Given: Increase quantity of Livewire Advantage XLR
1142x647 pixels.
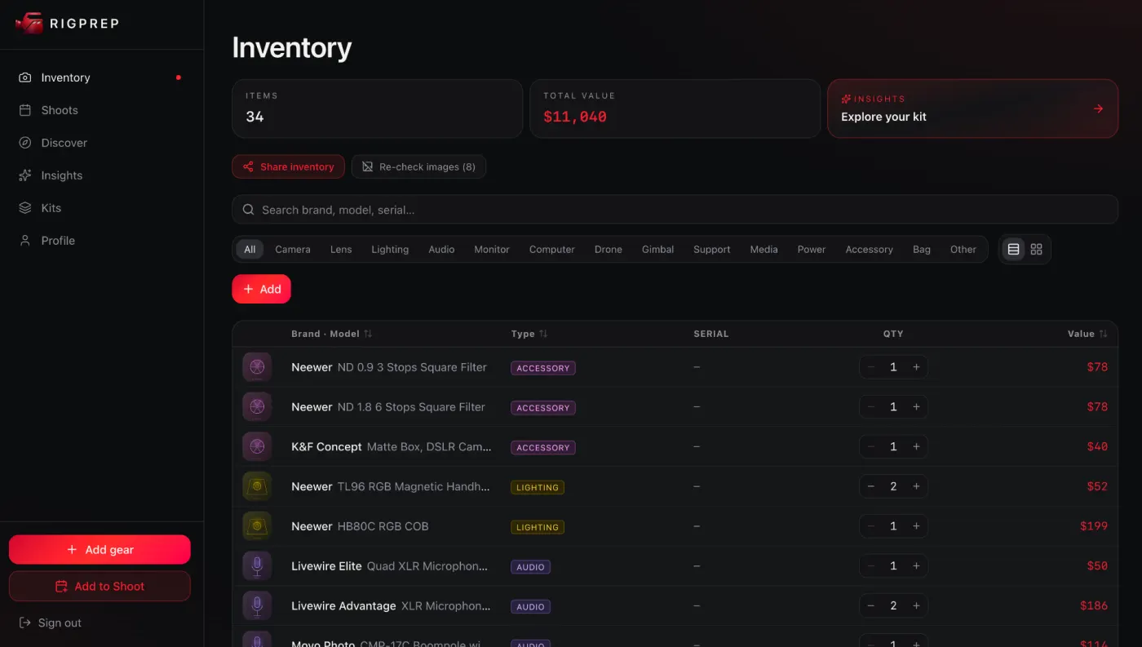Looking at the screenshot, I should pos(916,606).
